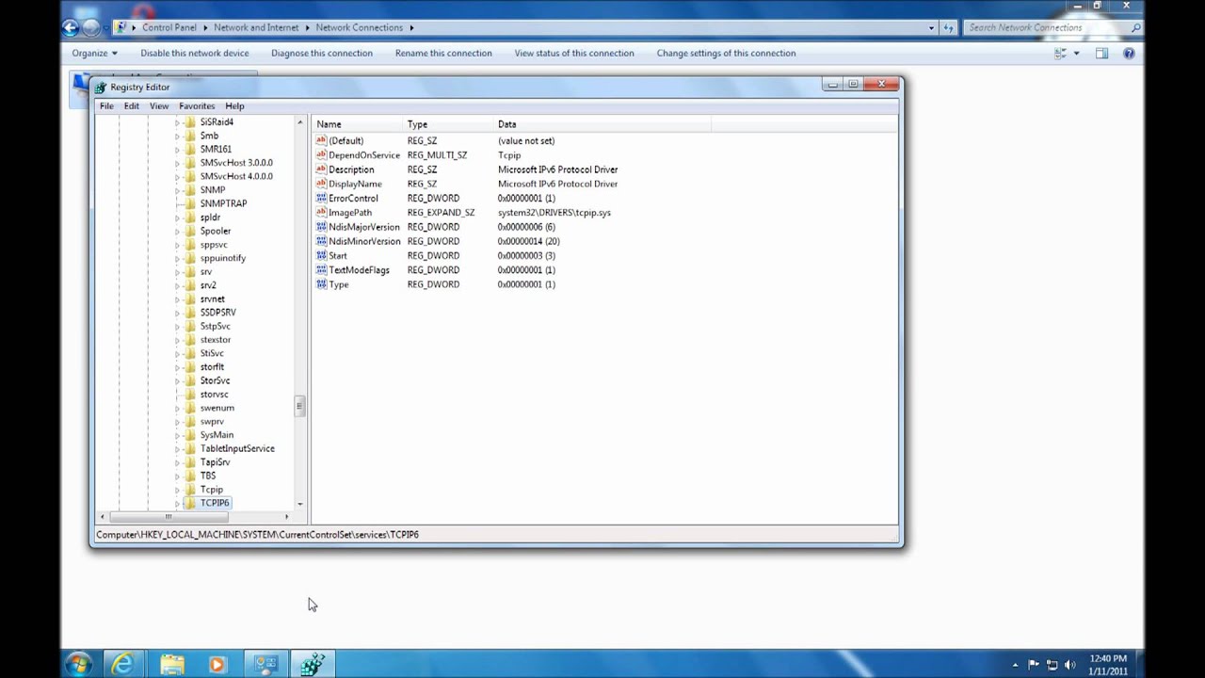
Task: Click Network and Internet breadcrumb
Action: click(x=256, y=27)
